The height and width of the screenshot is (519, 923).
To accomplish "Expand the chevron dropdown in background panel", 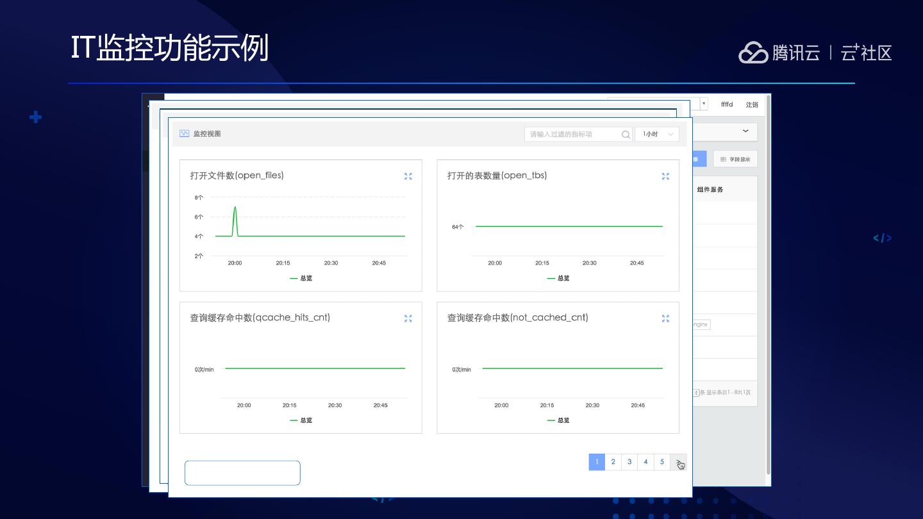I will pyautogui.click(x=745, y=131).
